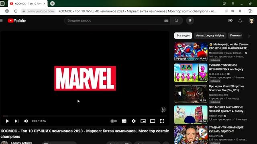This screenshot has width=257, height=144.
Task: Click the Marvel logo in the video
Action: [x=85, y=78]
